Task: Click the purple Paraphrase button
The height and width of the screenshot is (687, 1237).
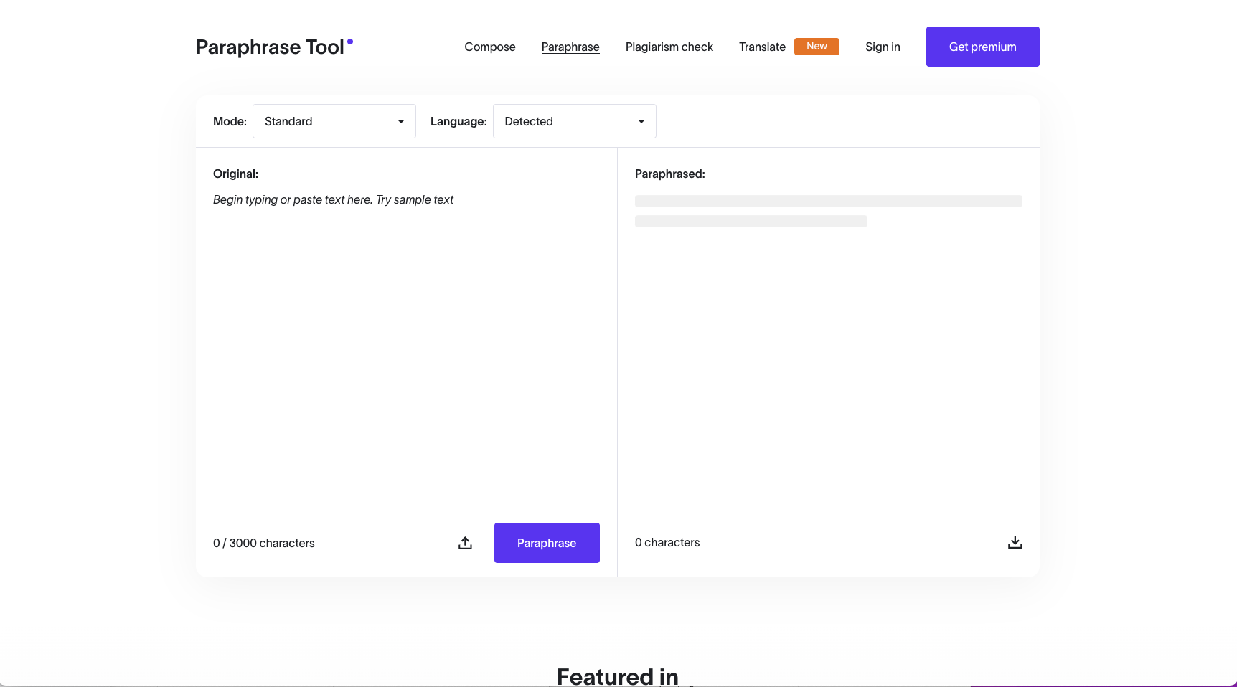Action: coord(547,543)
